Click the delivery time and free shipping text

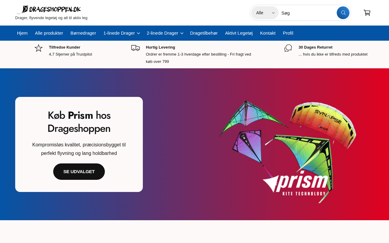(x=198, y=58)
